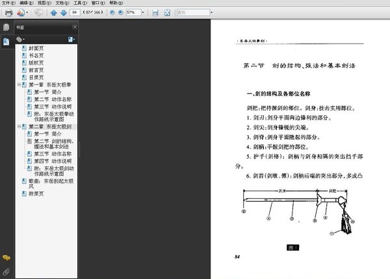This screenshot has height=279, width=390.
Task: Click the bookmark icon beside 第四节 动作说明
Action: coord(29,161)
